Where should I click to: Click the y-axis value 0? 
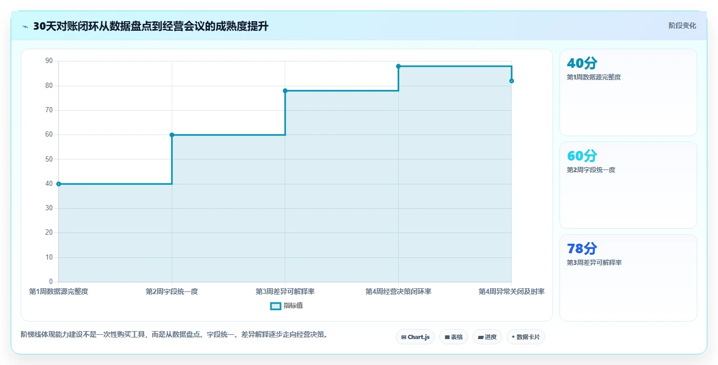coord(51,282)
